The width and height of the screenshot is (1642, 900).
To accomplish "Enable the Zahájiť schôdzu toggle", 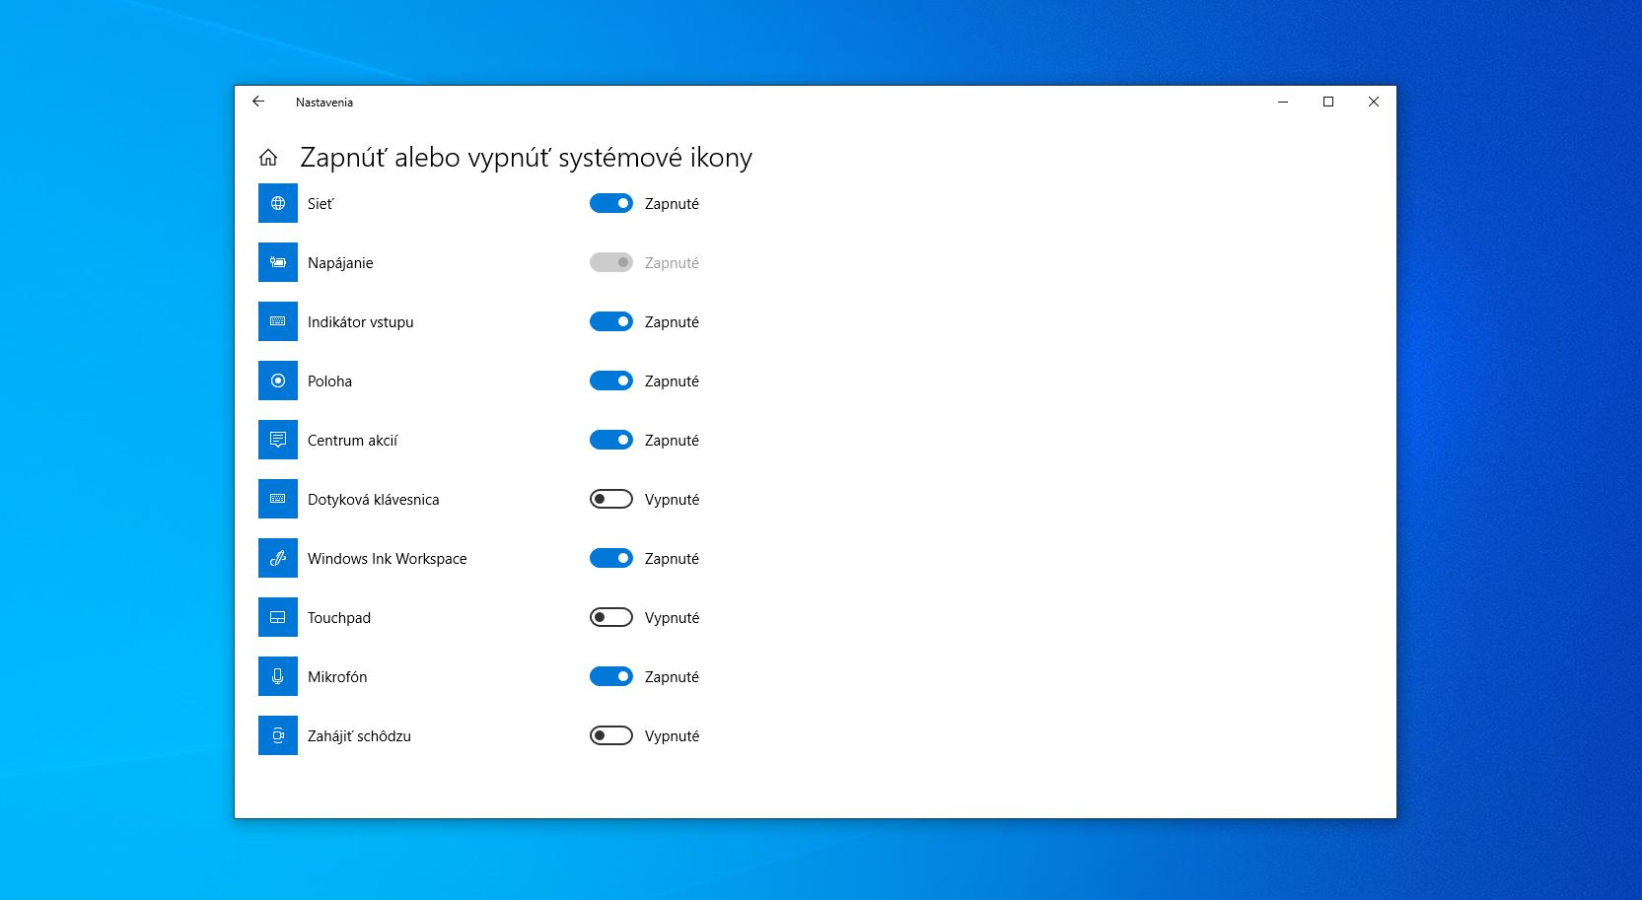I will click(611, 735).
